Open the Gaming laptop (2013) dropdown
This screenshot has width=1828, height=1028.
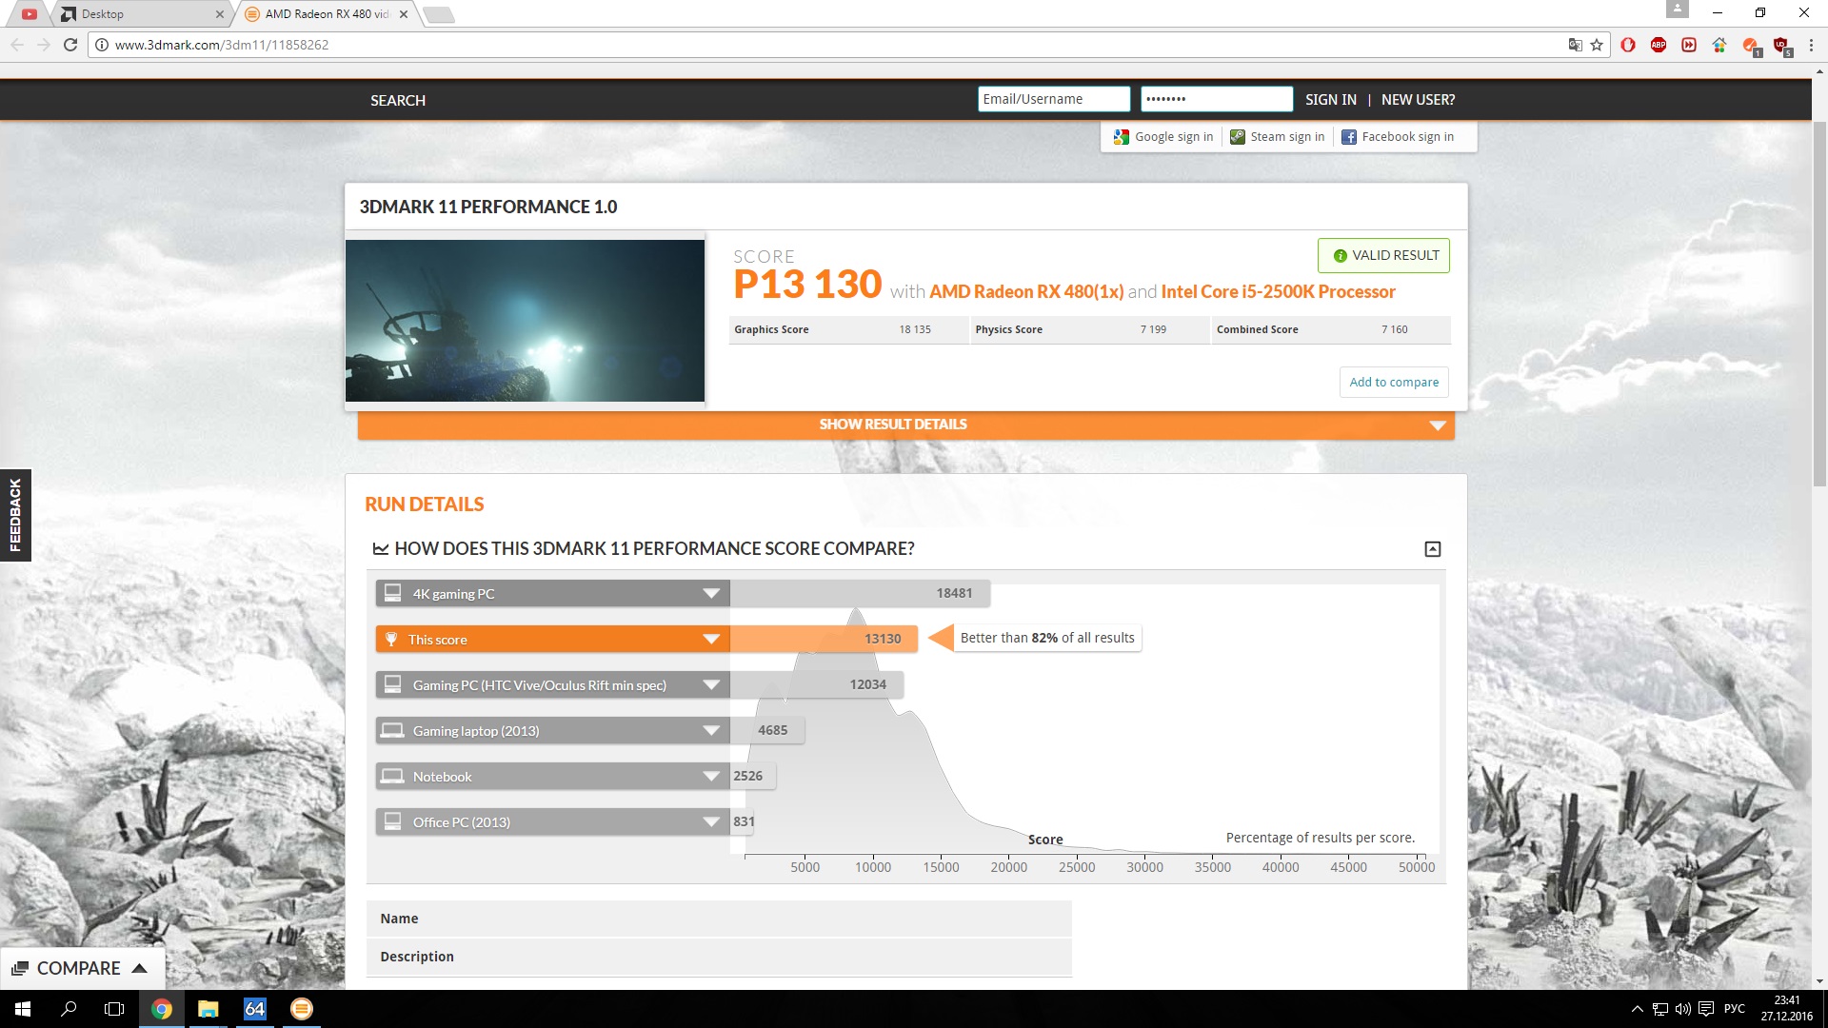click(710, 731)
